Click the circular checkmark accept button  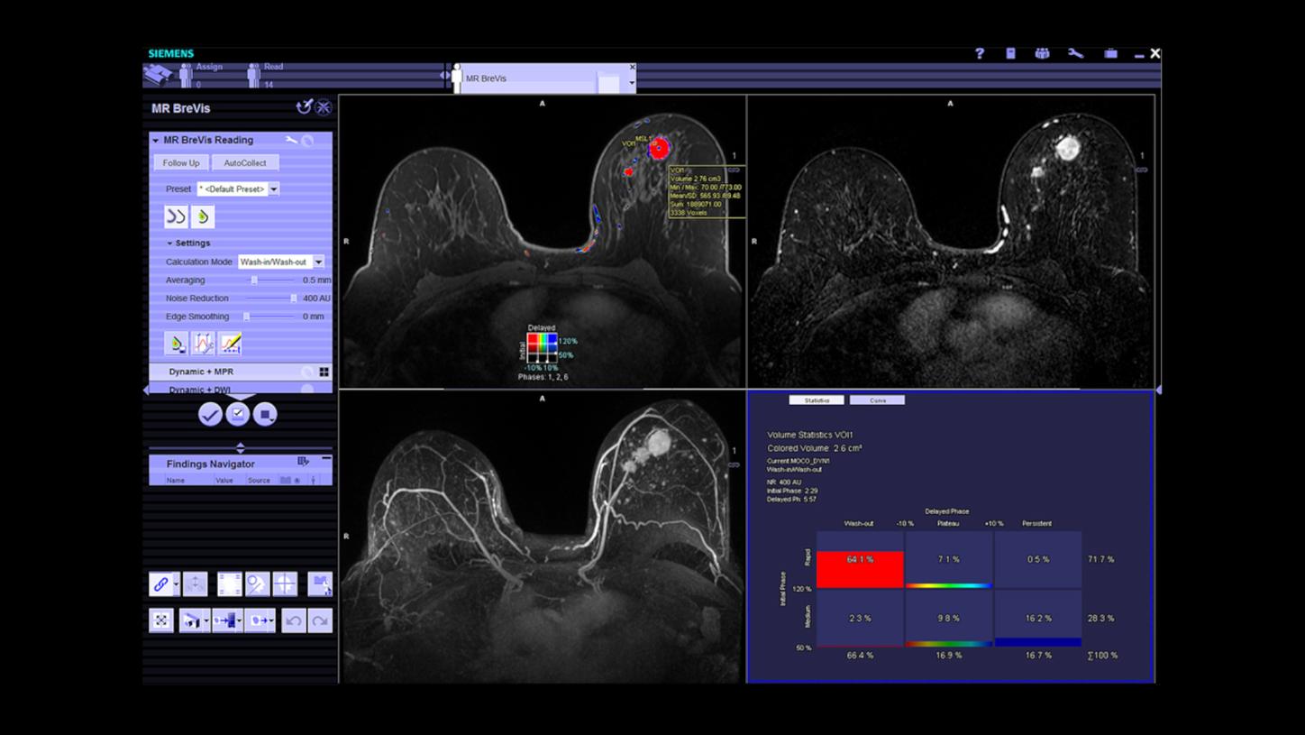210,414
